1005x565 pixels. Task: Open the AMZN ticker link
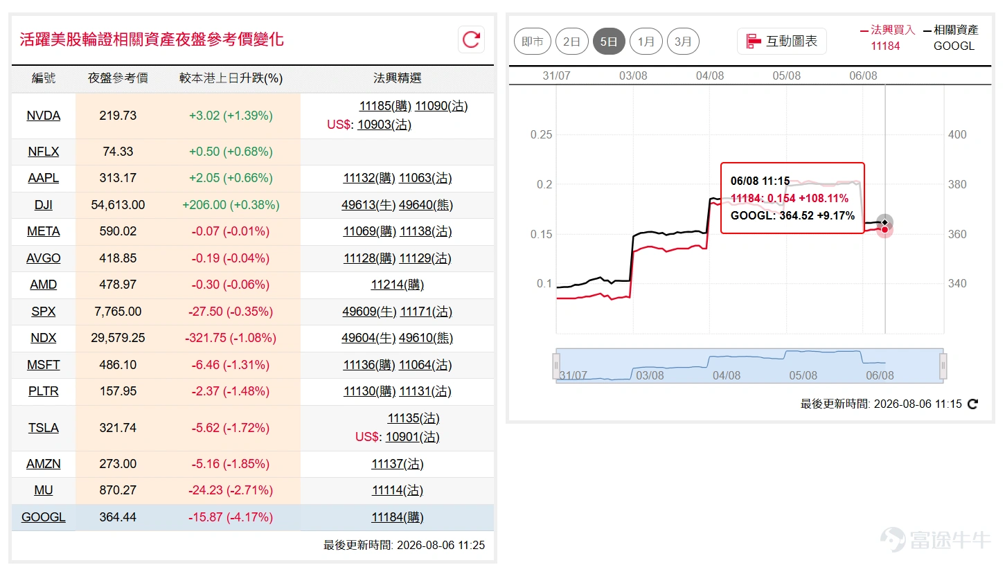44,464
